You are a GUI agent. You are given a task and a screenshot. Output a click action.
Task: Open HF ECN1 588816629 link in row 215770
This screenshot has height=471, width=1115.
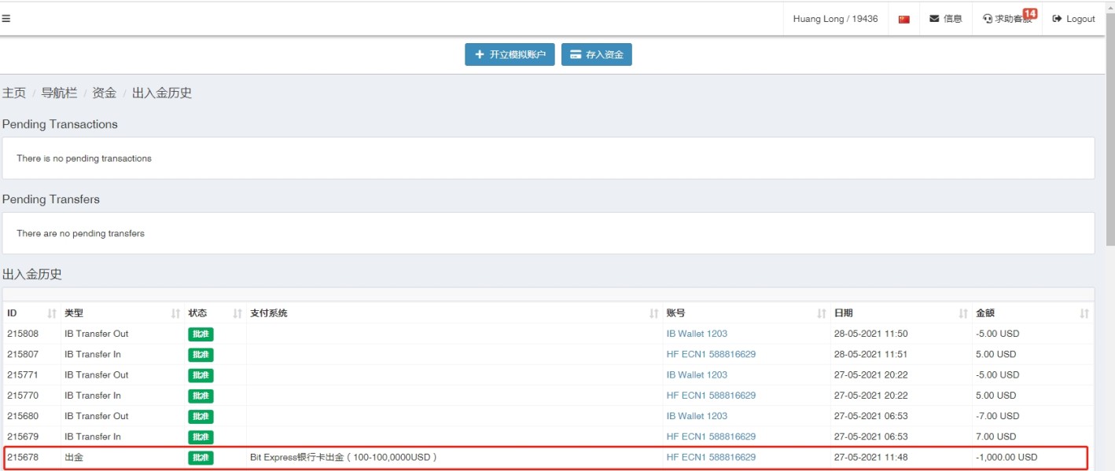coord(711,396)
